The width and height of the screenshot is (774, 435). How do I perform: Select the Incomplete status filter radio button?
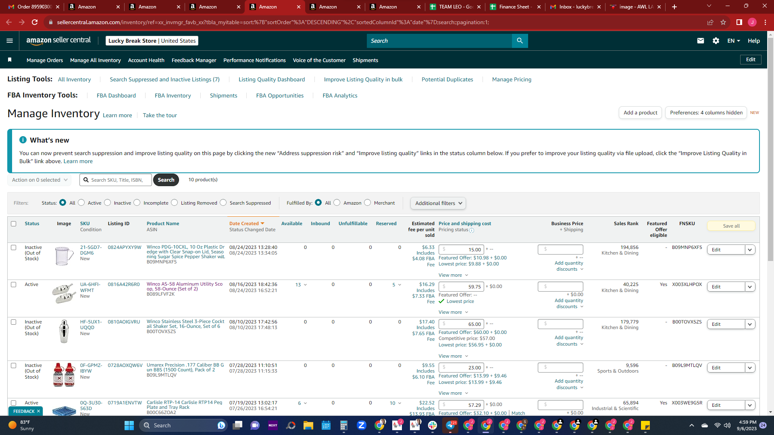point(137,203)
